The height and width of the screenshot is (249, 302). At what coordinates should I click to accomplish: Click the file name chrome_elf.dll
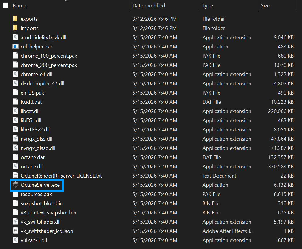36,74
